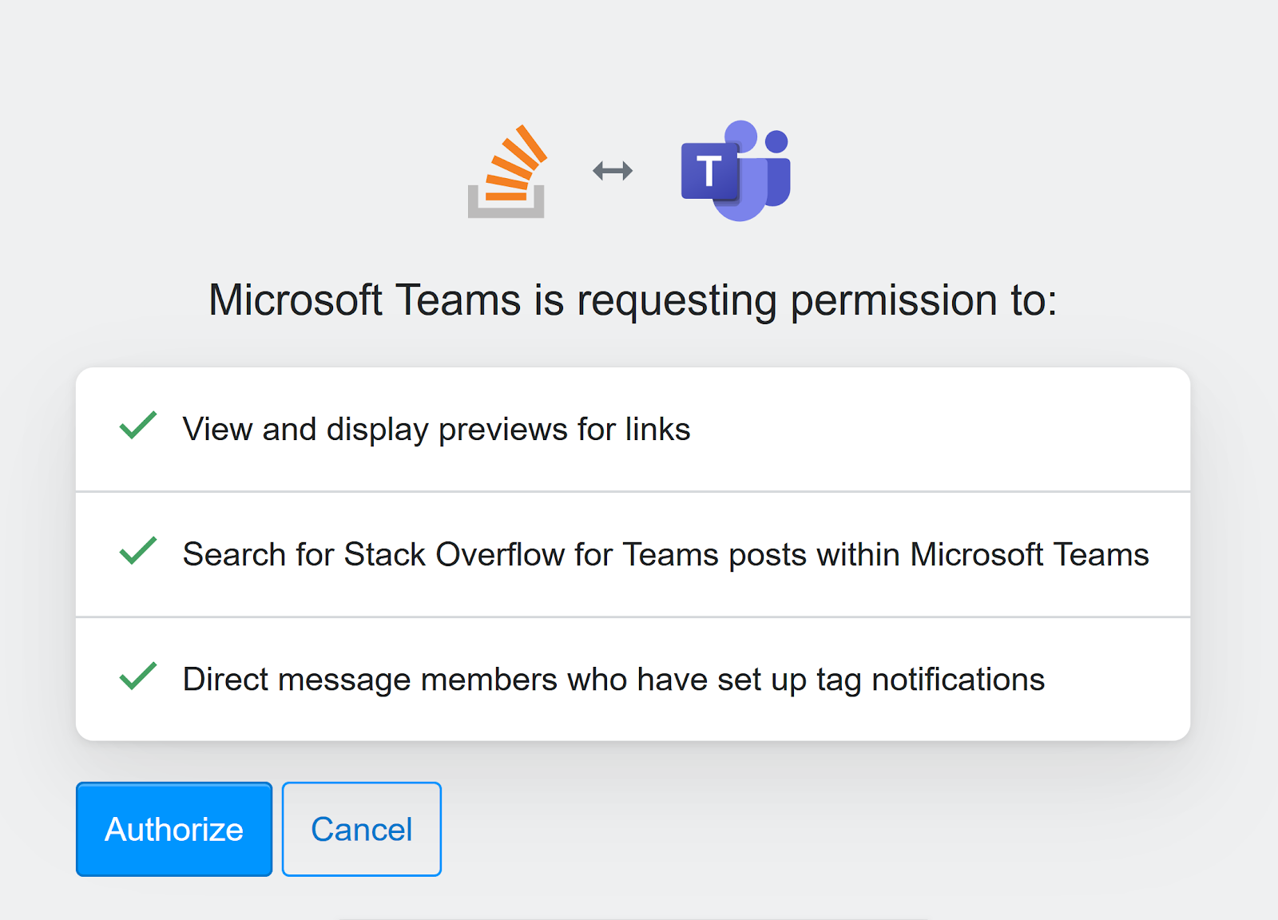1278x920 pixels.
Task: Click the white T tile in Teams logo
Action: (x=708, y=172)
